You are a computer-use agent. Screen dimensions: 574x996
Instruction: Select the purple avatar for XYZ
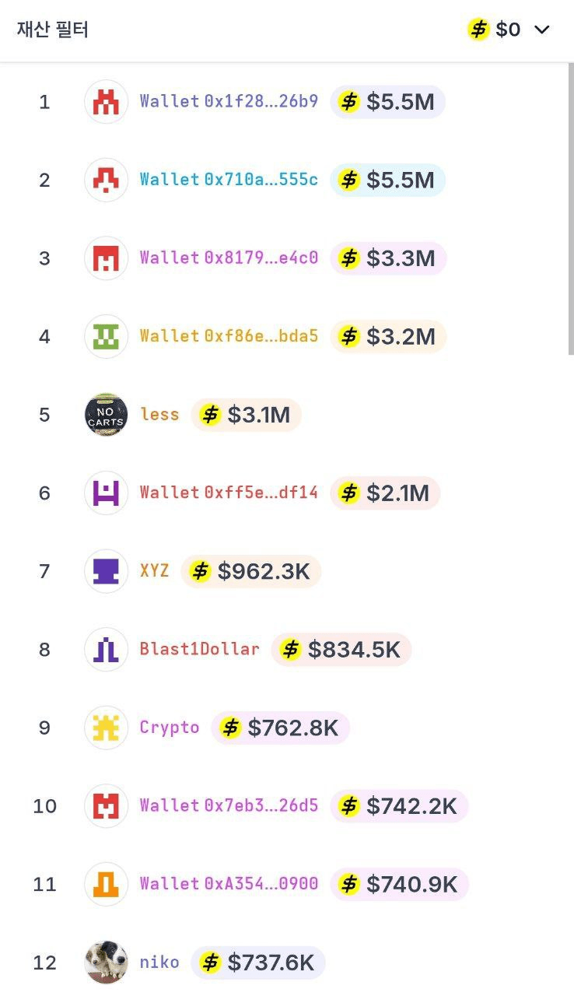pos(106,571)
